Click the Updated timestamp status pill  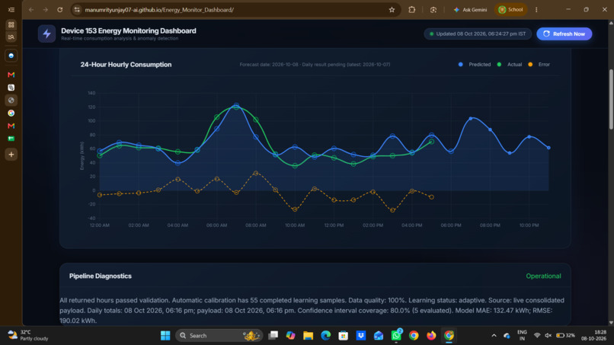click(478, 34)
